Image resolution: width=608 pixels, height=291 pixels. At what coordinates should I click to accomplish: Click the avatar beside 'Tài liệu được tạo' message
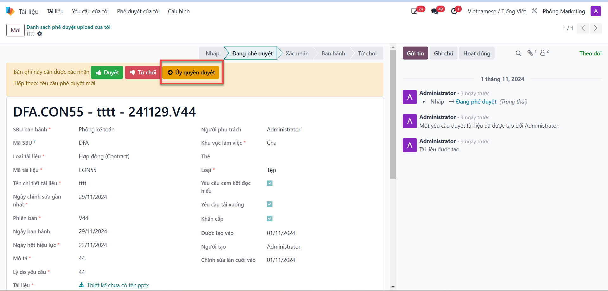coord(410,145)
